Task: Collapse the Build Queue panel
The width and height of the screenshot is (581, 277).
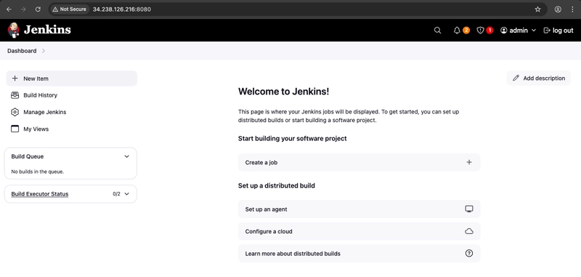Action: coord(126,156)
